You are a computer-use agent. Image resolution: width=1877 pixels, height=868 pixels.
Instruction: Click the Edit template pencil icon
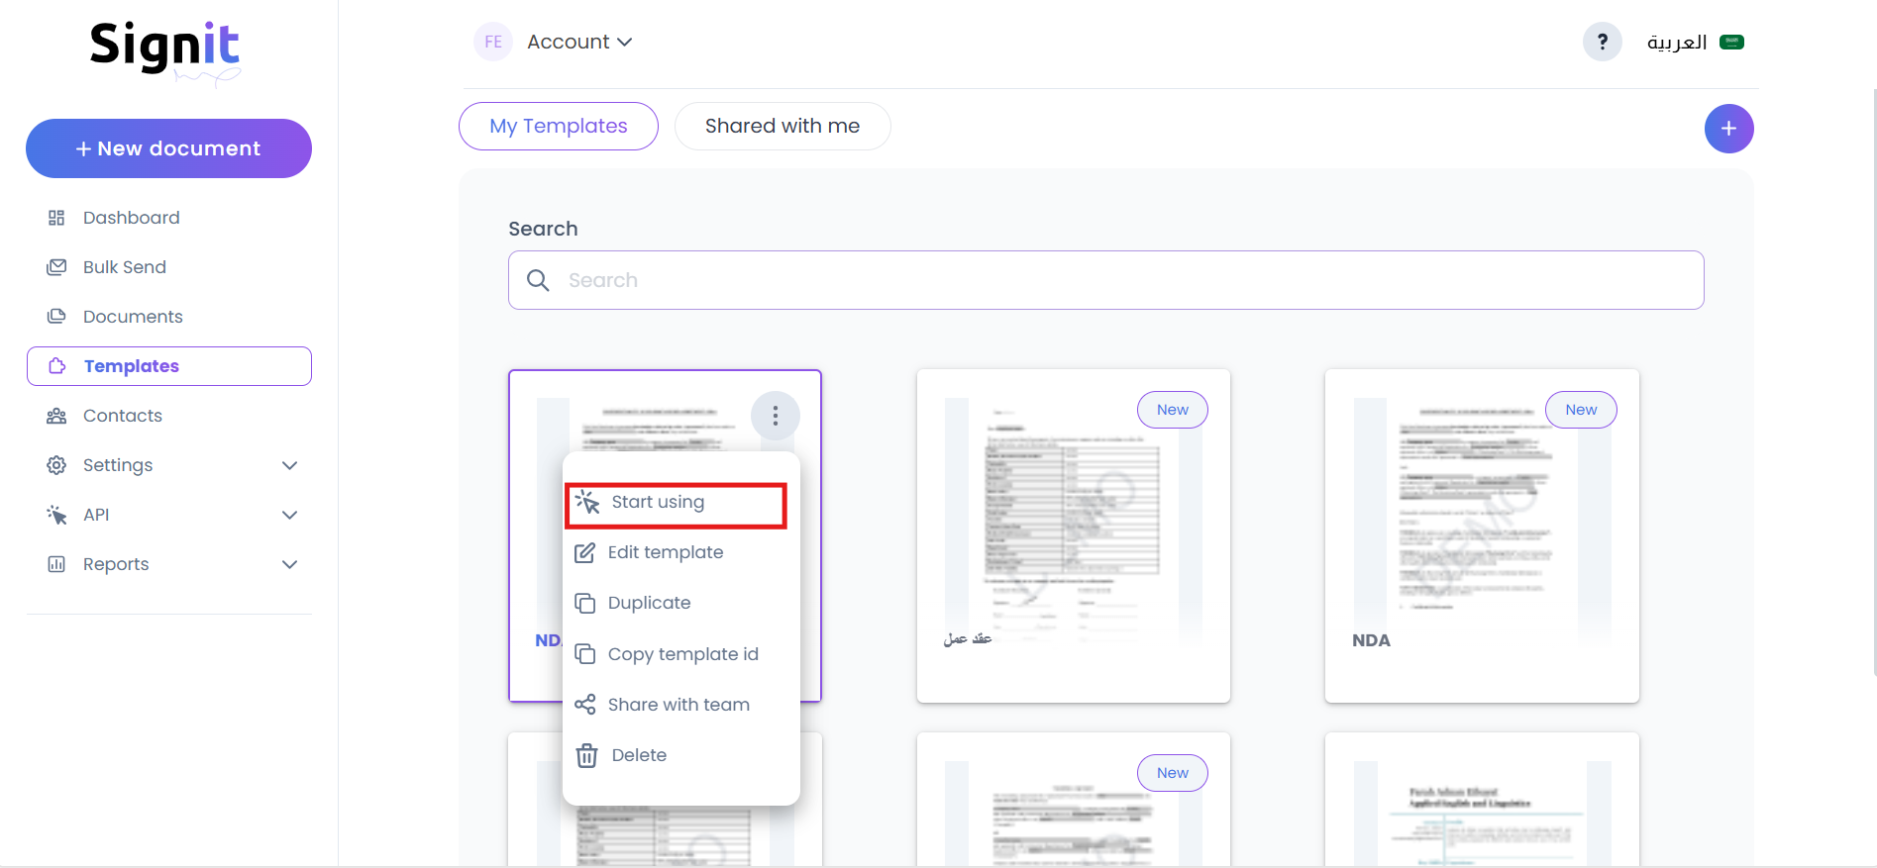tap(585, 552)
